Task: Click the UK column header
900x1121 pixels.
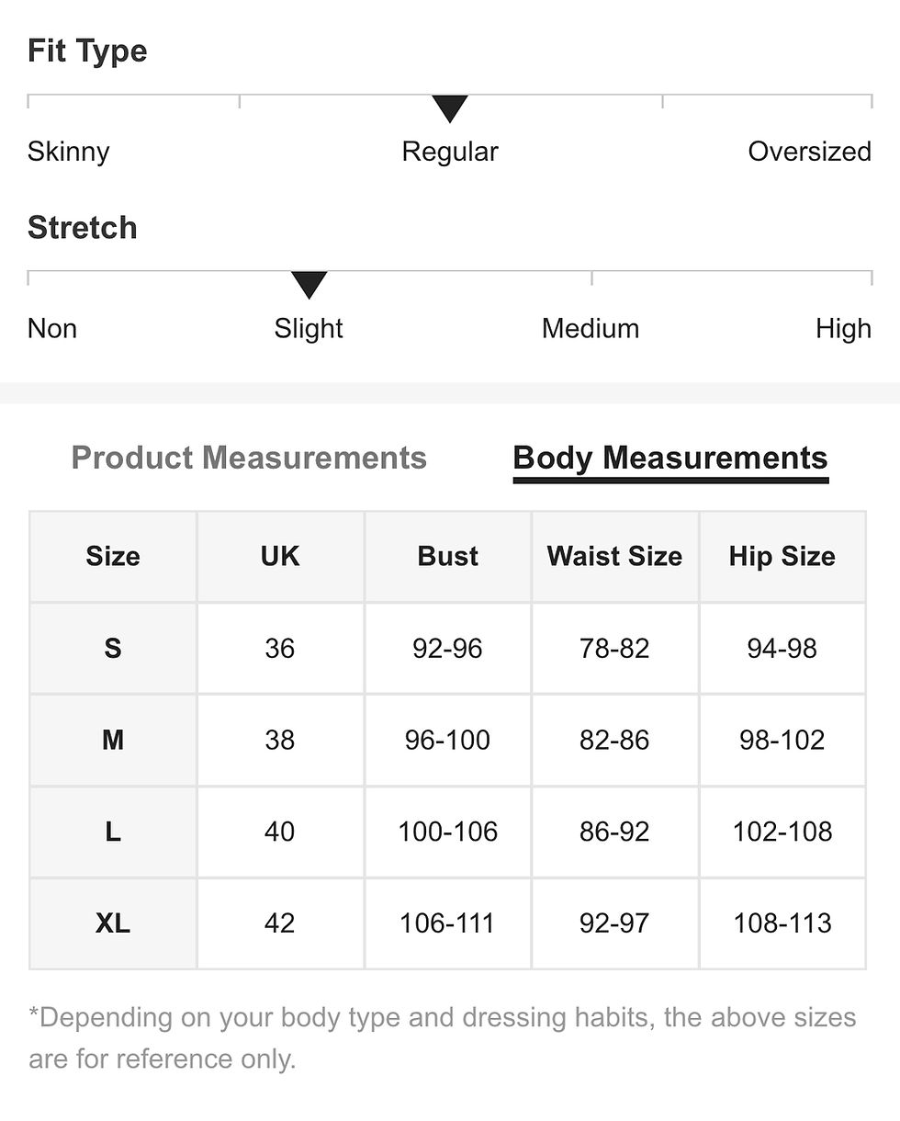Action: pos(280,557)
